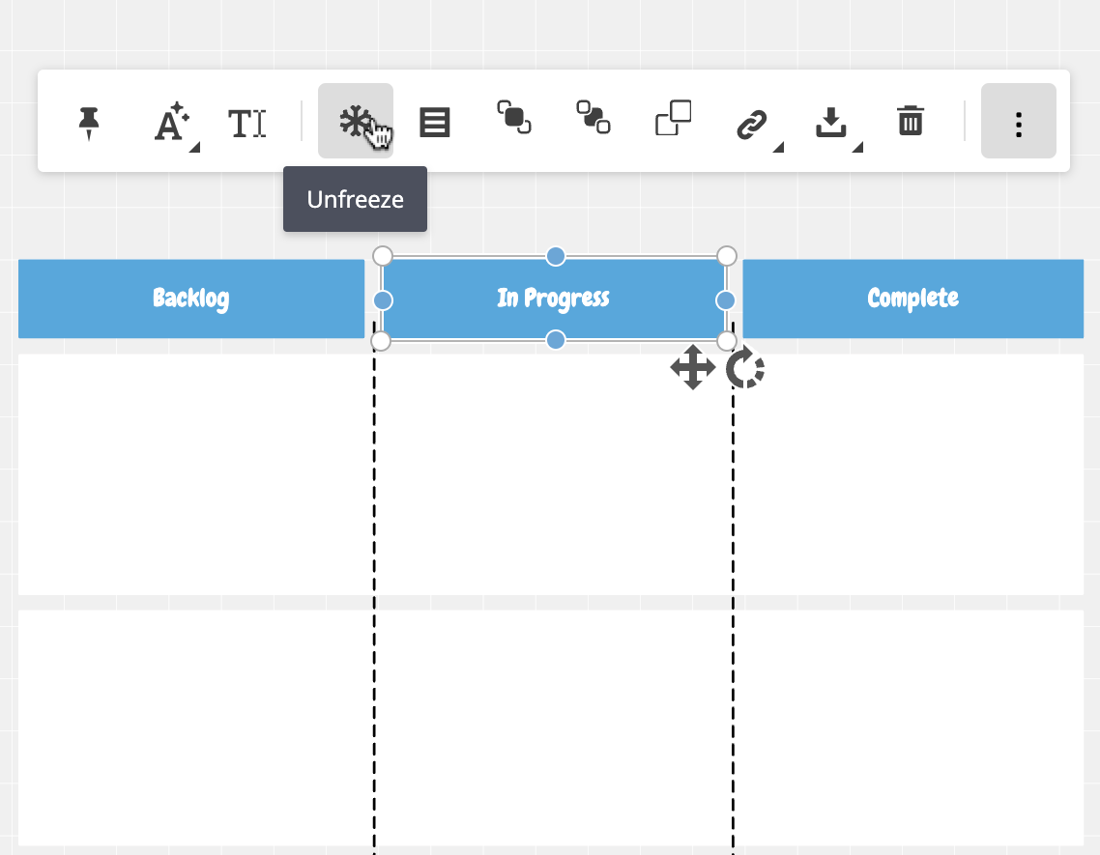Image resolution: width=1100 pixels, height=855 pixels.
Task: Click the duplicate shape icon
Action: 674,118
